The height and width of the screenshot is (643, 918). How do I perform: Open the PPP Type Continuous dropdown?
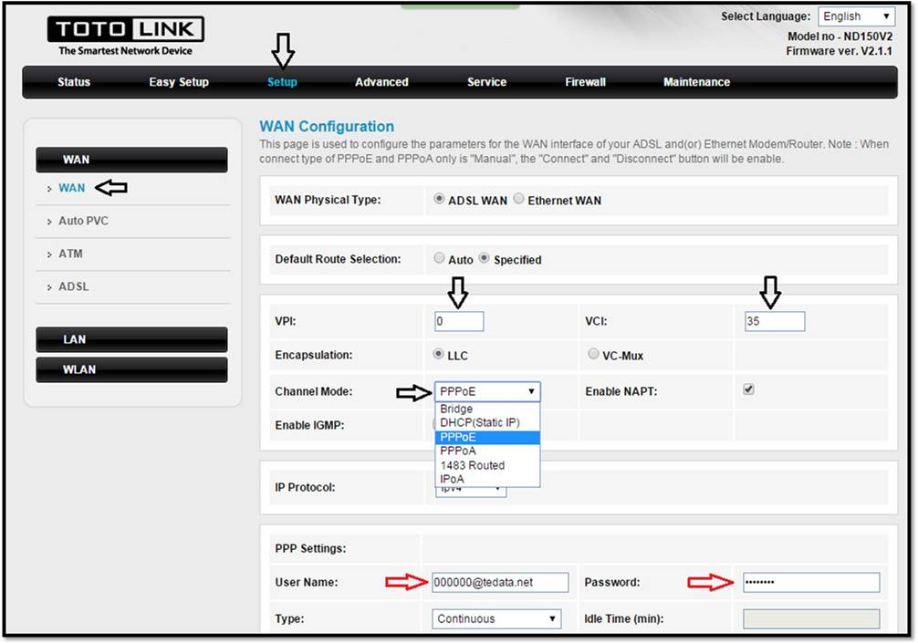[496, 618]
